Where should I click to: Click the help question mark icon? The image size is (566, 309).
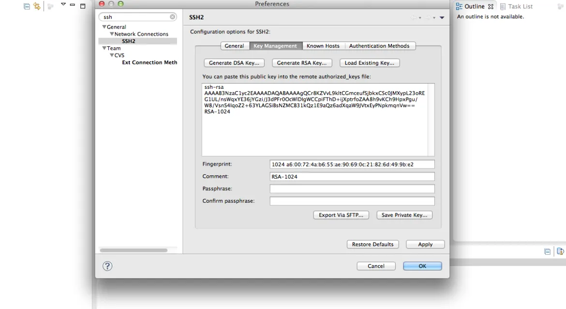point(107,266)
